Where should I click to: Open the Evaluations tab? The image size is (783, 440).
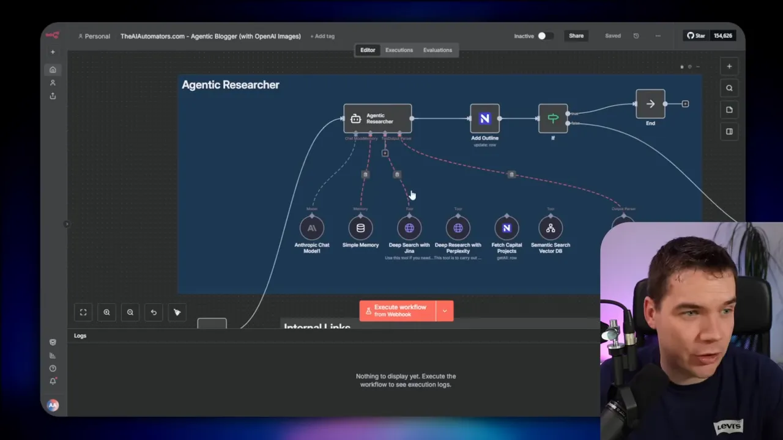click(437, 50)
